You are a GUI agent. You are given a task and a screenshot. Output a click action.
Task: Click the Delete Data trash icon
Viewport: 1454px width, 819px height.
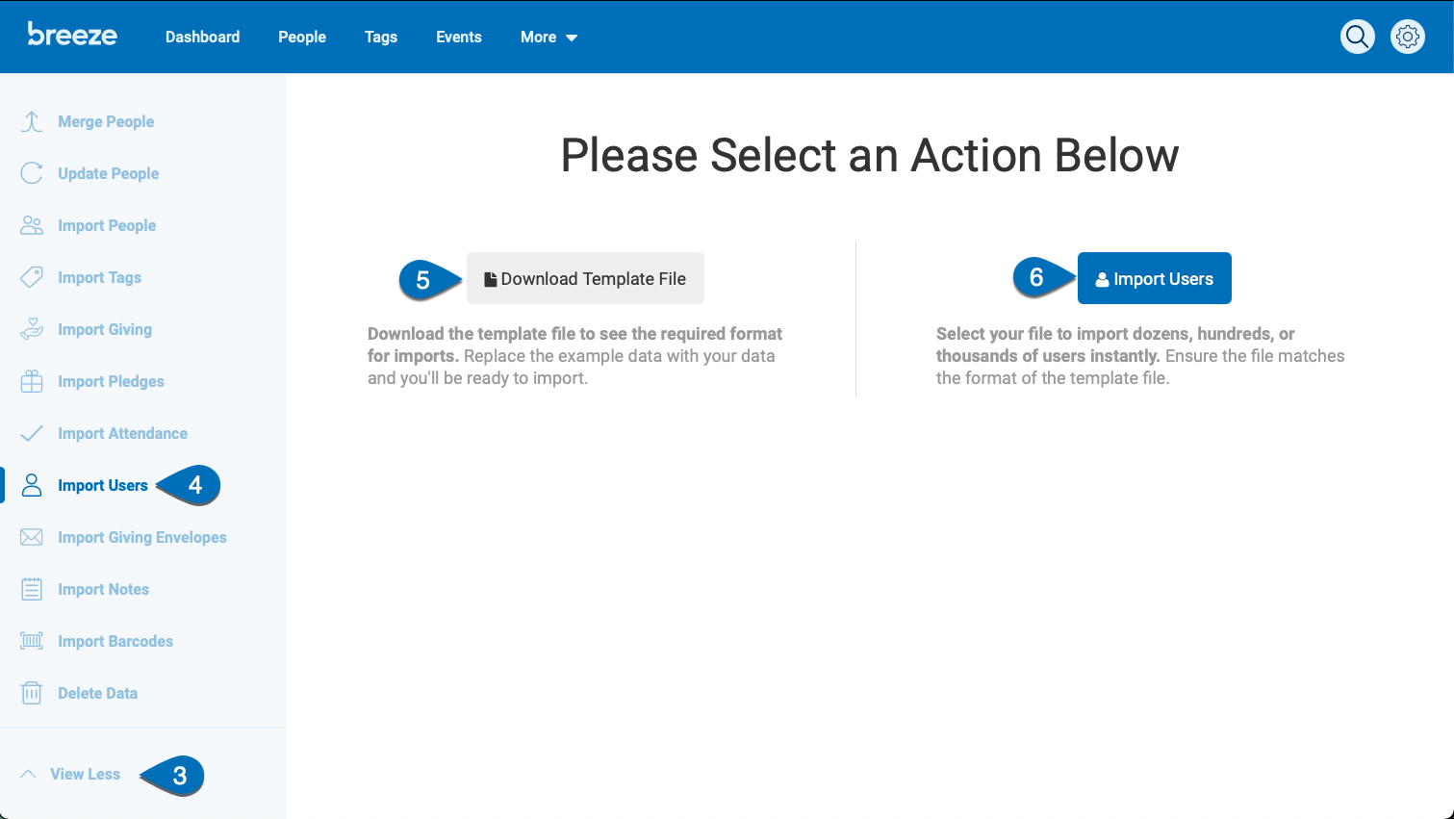point(32,693)
